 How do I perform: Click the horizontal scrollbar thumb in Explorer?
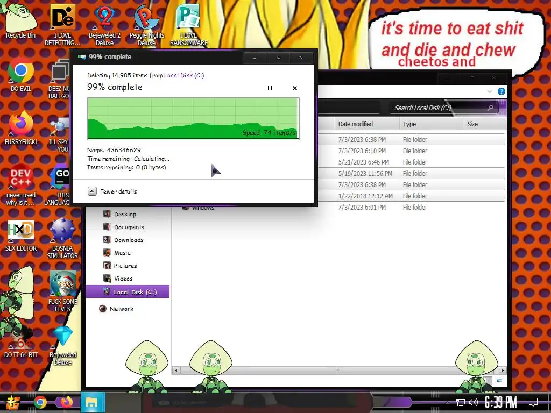pos(337,370)
